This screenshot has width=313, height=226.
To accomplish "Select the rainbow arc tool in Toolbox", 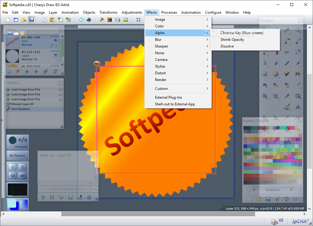I will (x=298, y=74).
